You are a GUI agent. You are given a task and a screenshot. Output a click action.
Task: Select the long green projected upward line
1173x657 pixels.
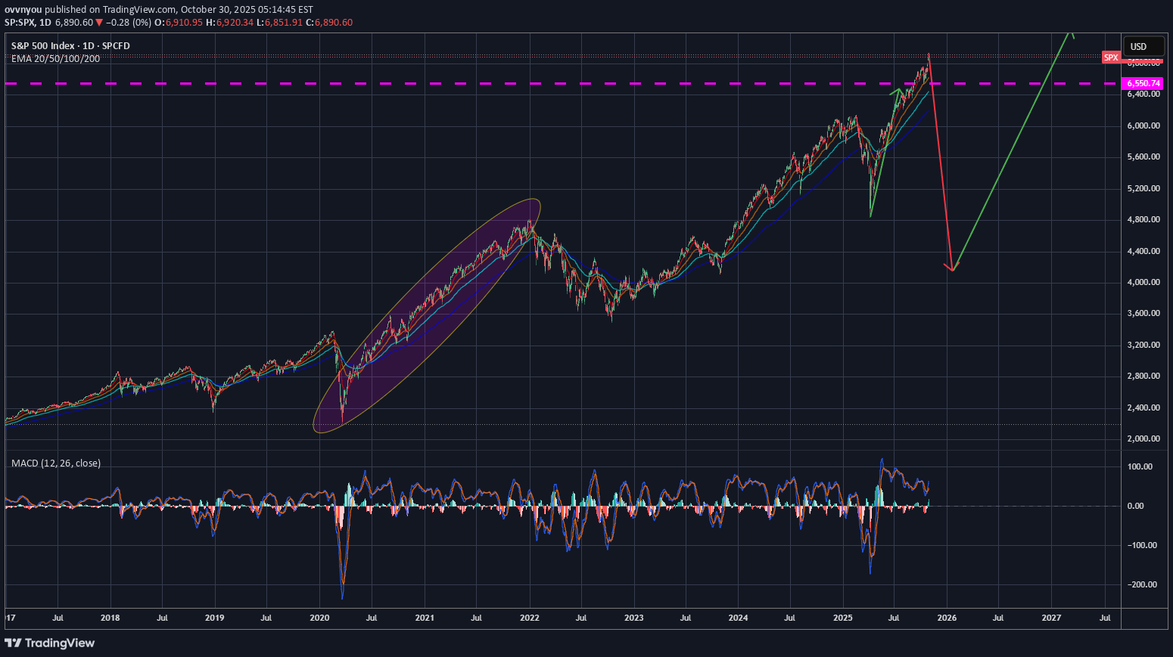point(1010,151)
